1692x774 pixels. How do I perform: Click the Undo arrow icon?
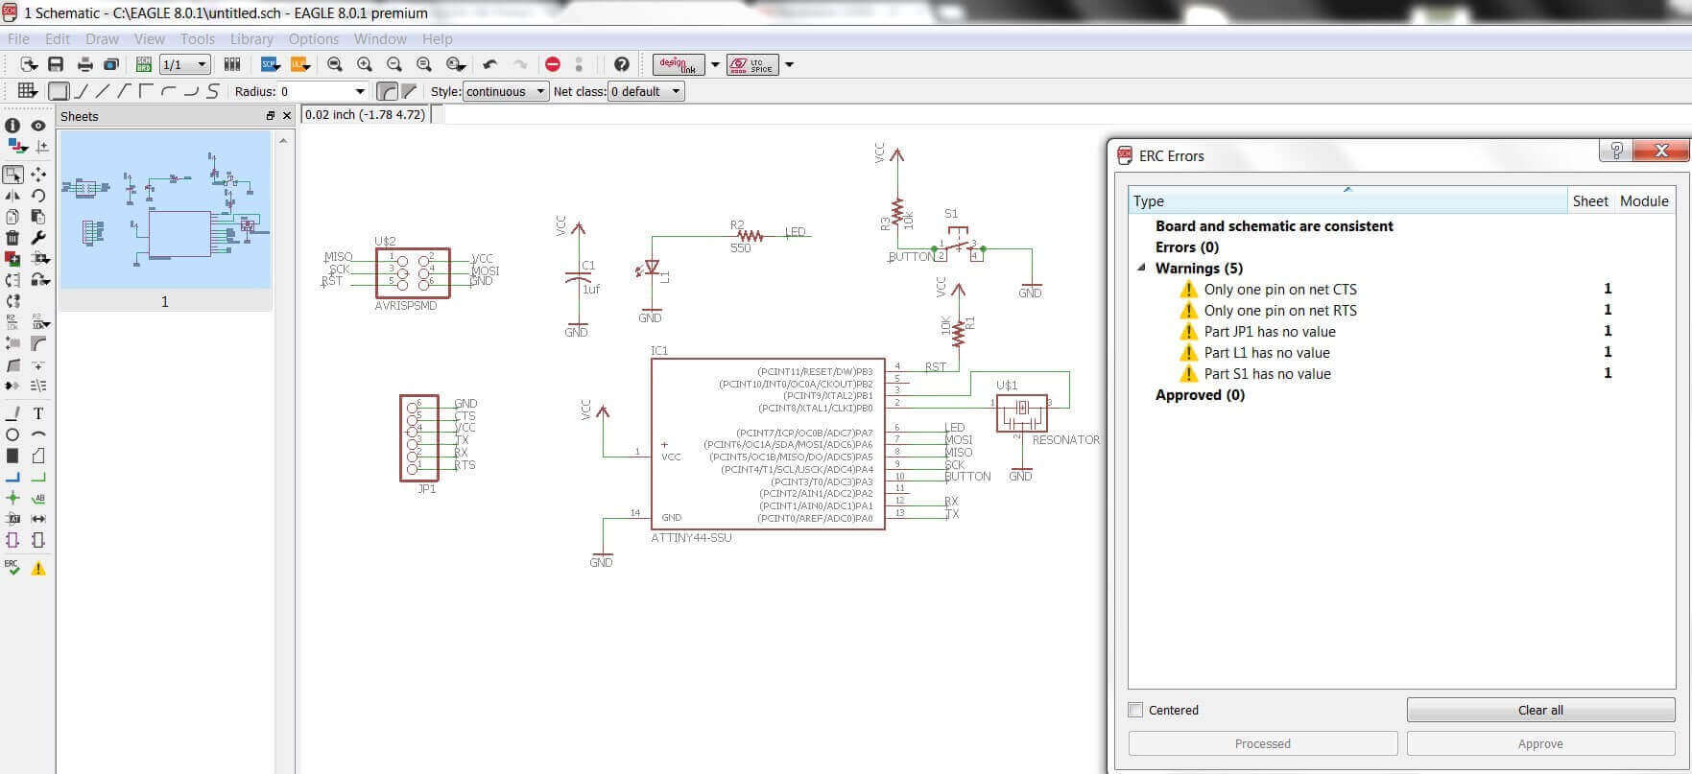coord(489,64)
